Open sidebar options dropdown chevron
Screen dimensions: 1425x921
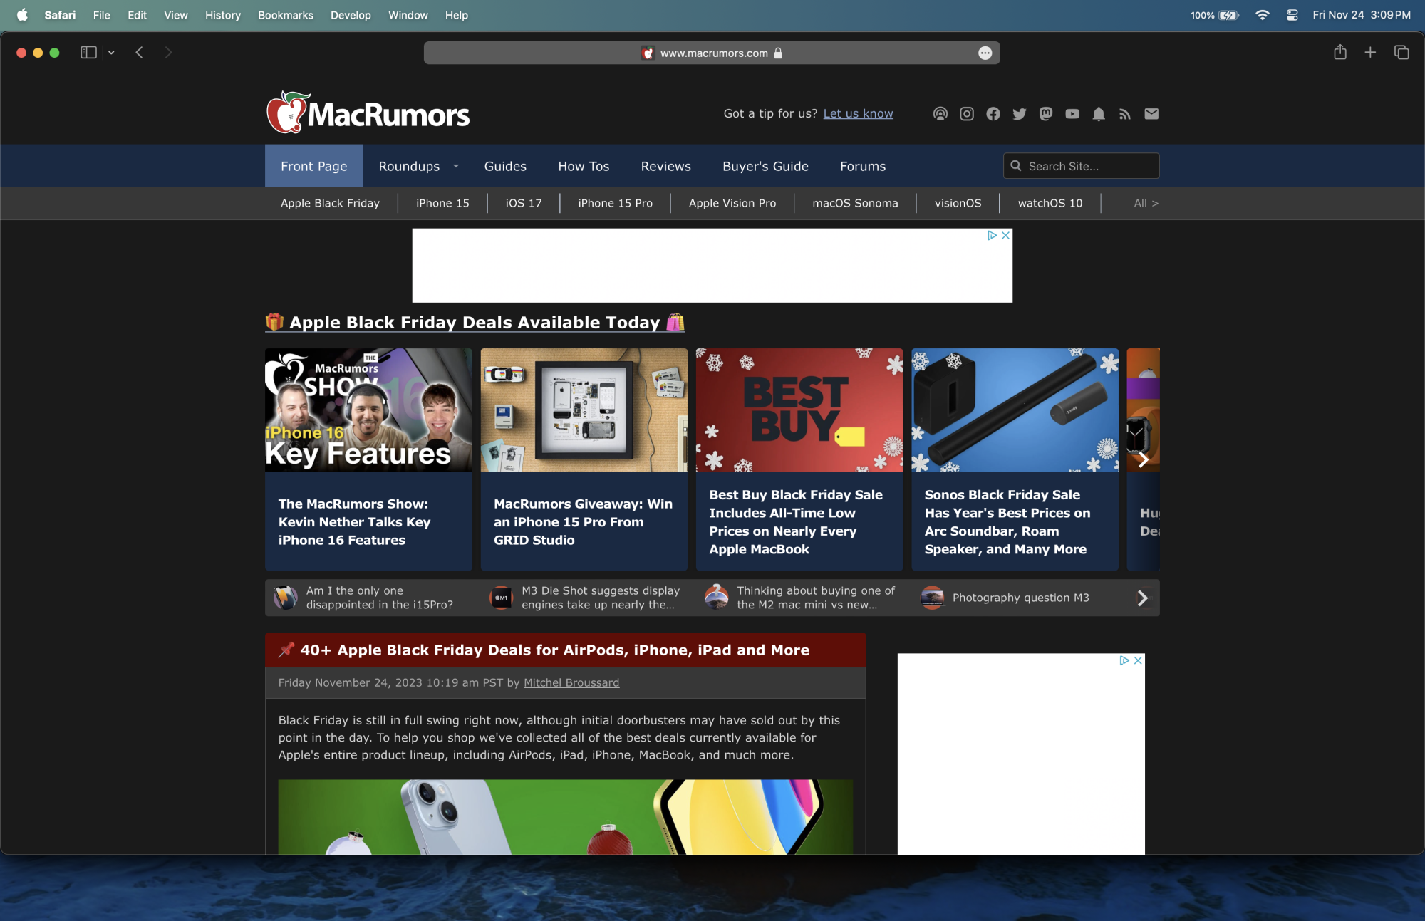111,53
